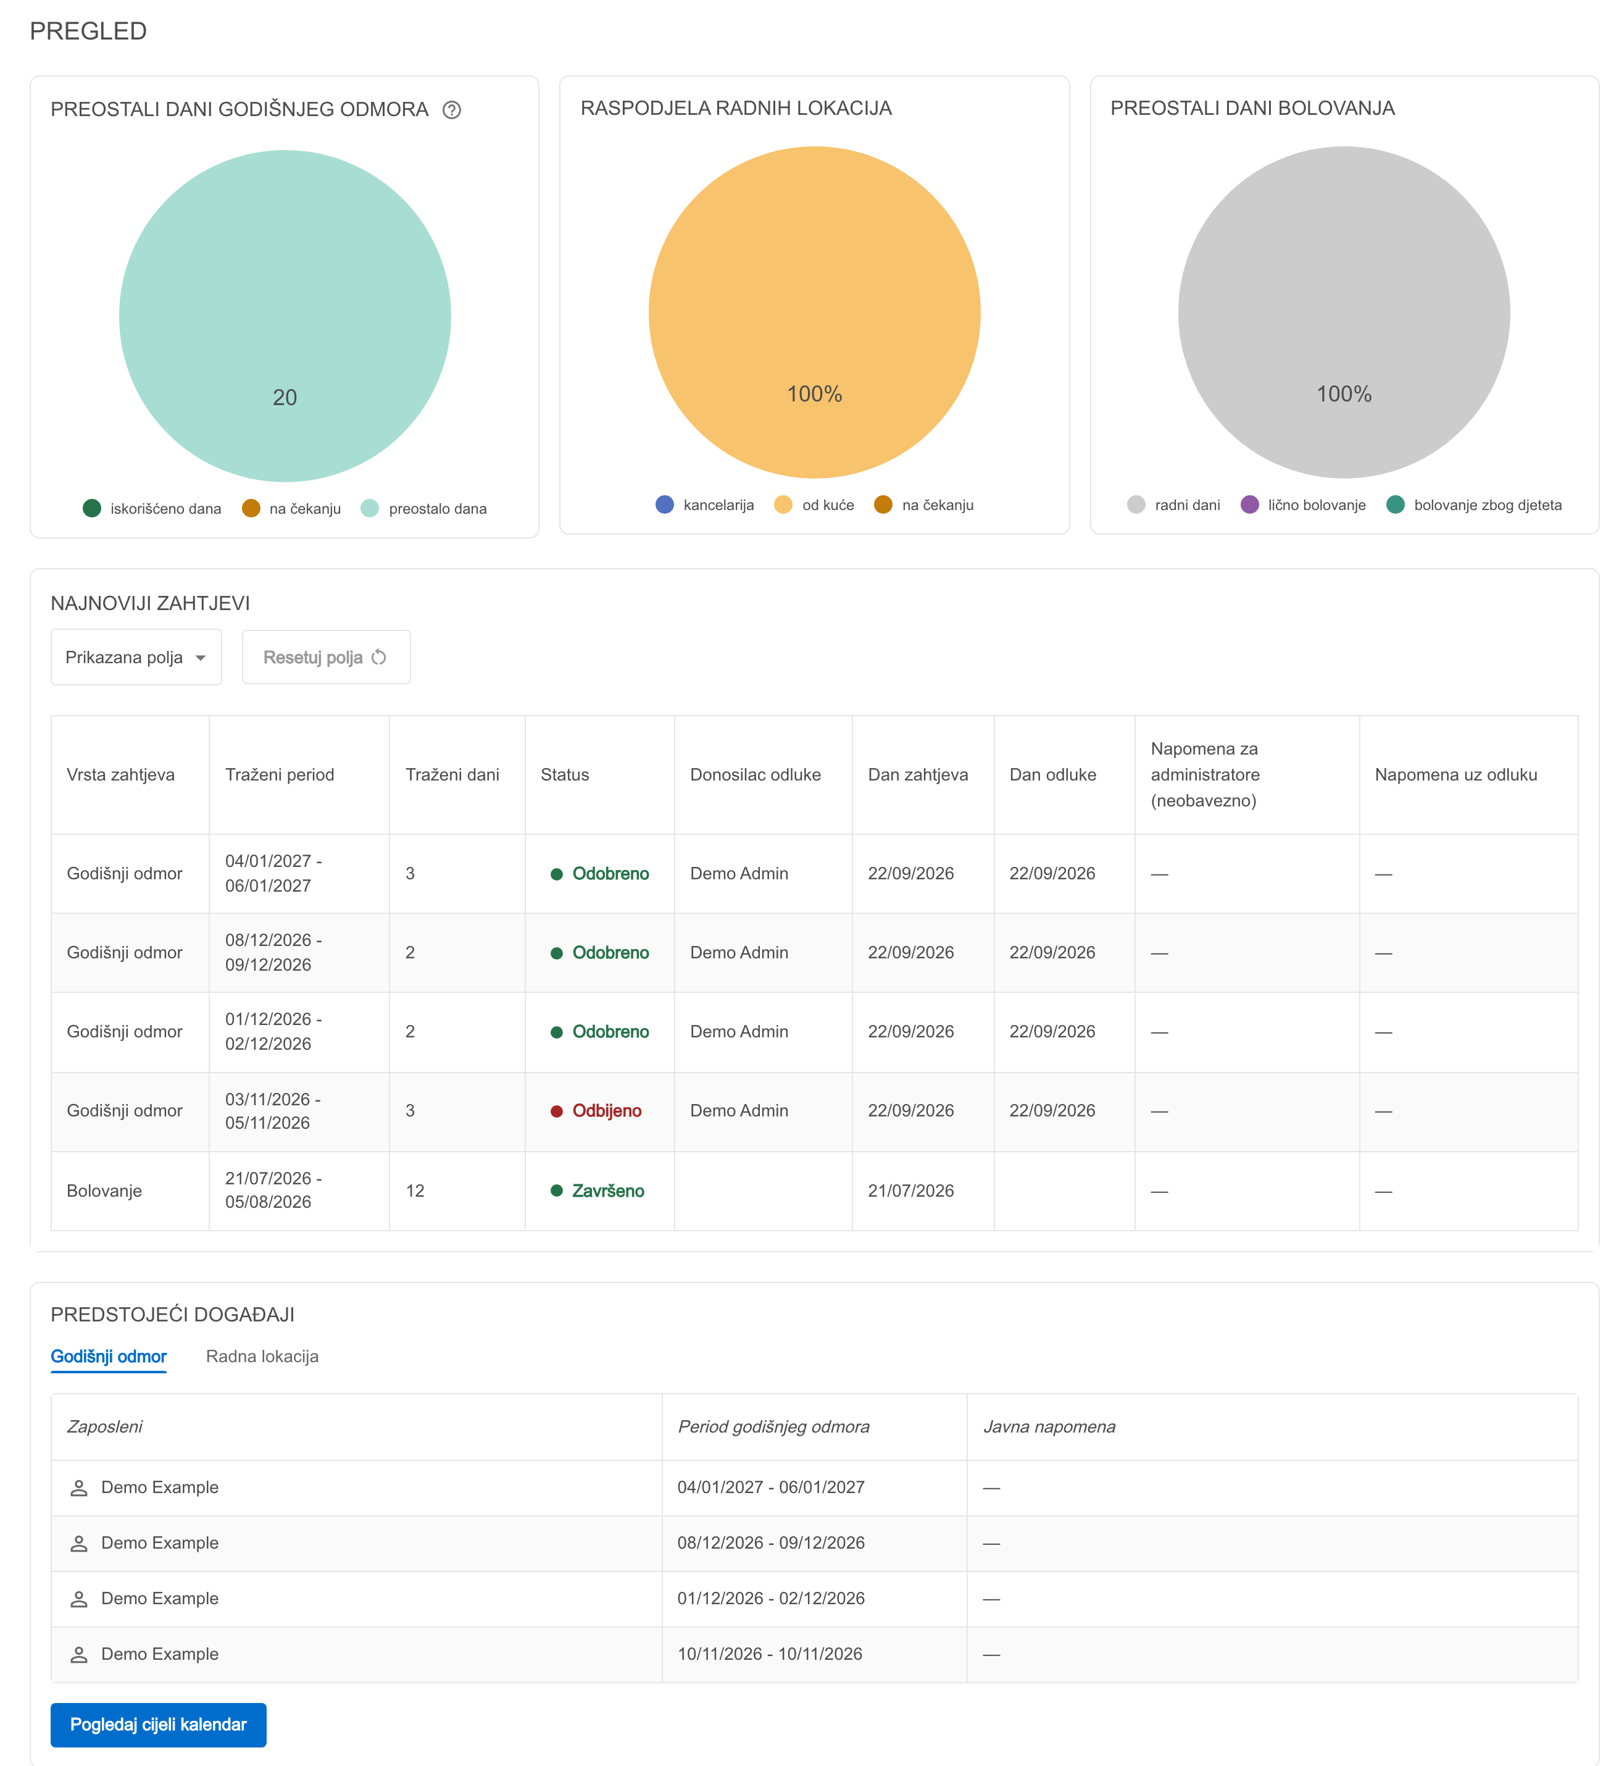Toggle the kancelarija legend item
This screenshot has height=1766, width=1611.
coord(705,504)
